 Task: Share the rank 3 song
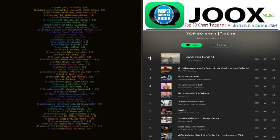pyautogui.click(x=273, y=78)
